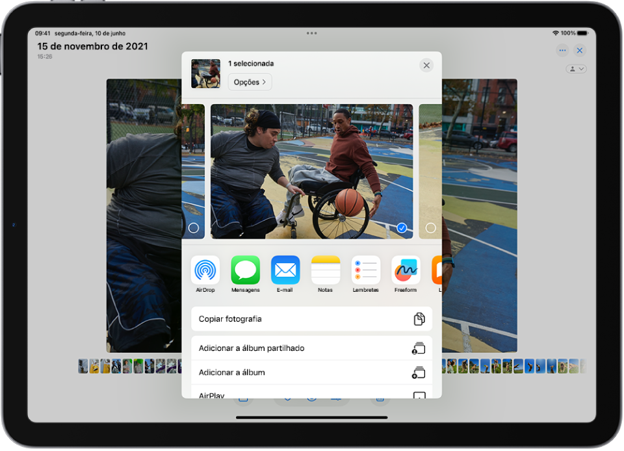Tap the date title 15 de novembro de 2021
Screen dimensions: 624x451
pyautogui.click(x=93, y=47)
